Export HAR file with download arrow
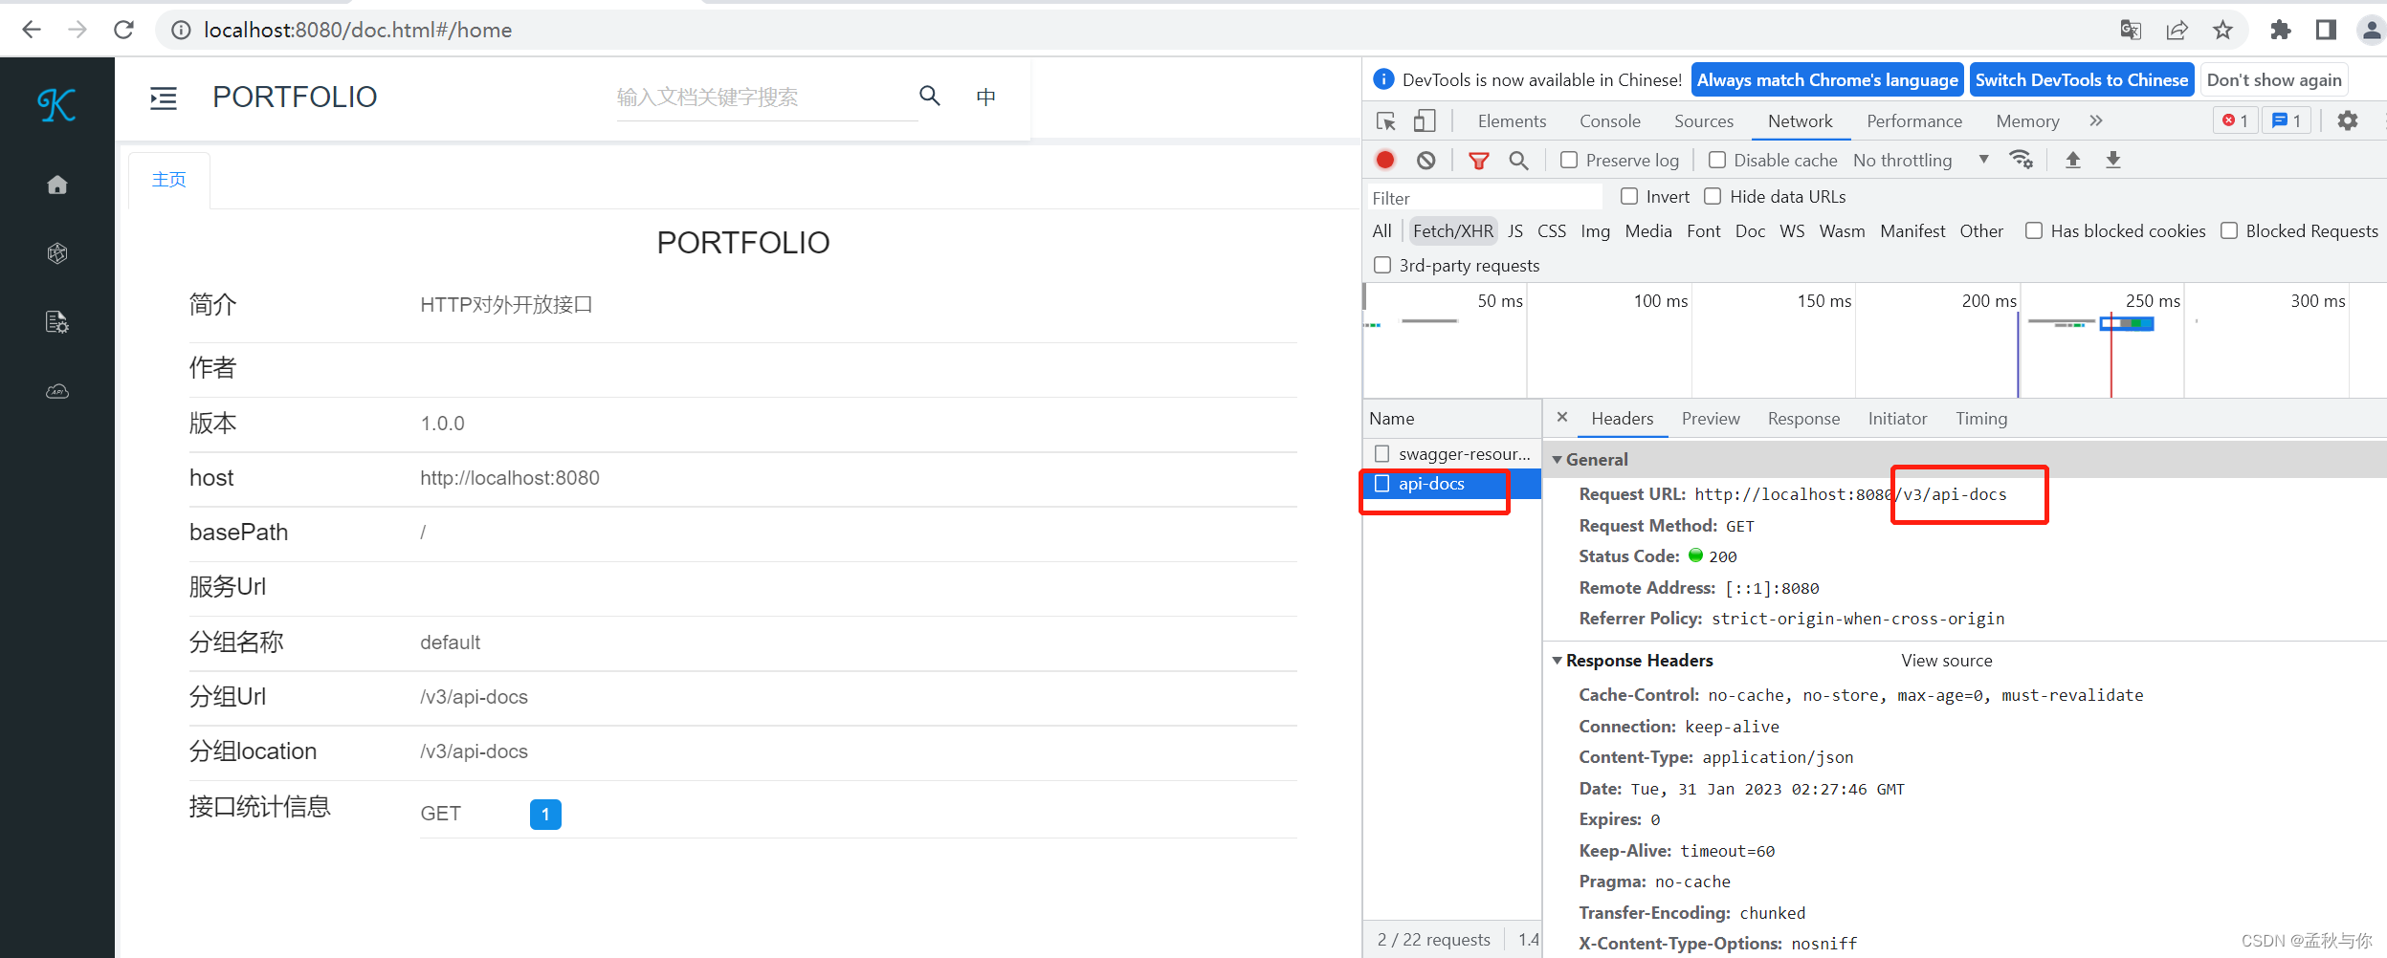2387x958 pixels. point(2113,160)
